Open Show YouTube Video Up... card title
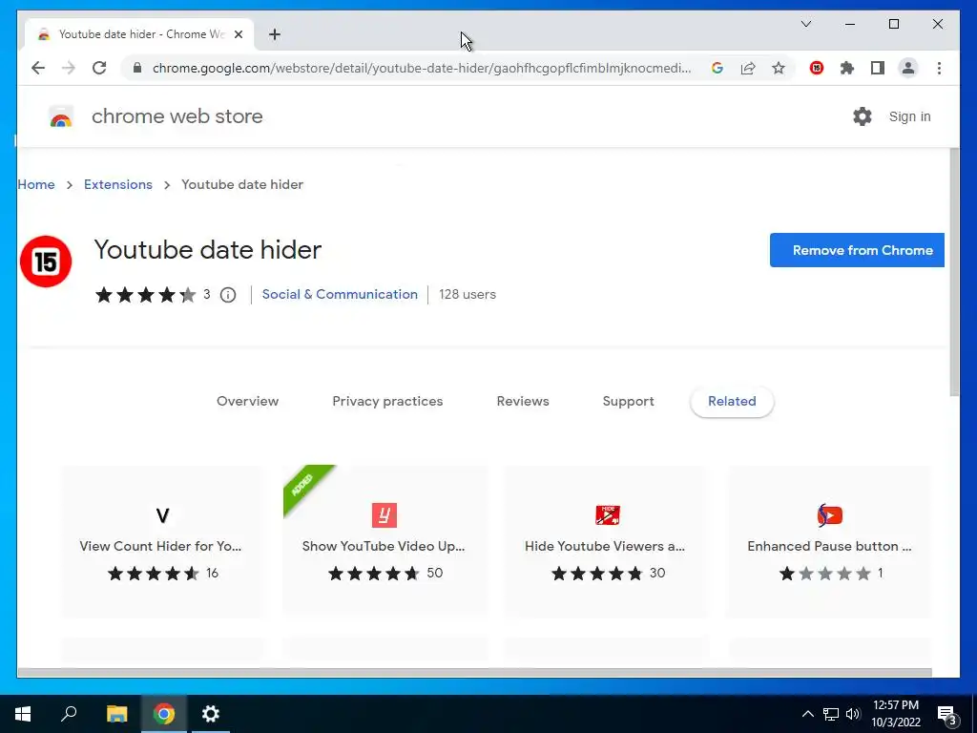The width and height of the screenshot is (977, 733). click(384, 546)
